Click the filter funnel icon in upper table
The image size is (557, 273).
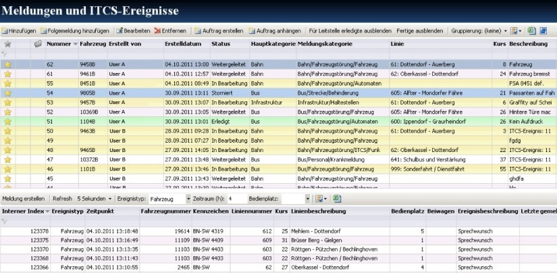4,54
